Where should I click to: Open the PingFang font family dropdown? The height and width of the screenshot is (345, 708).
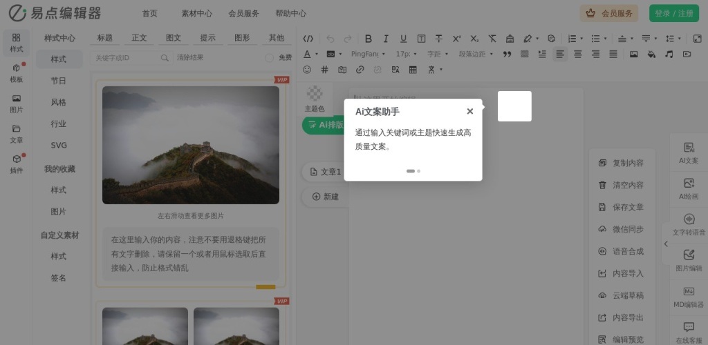(367, 54)
